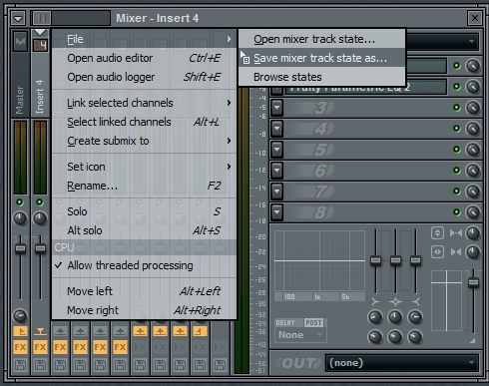Click the save disk icon under Selected track
Viewport: 489px width, 386px height.
click(x=220, y=365)
